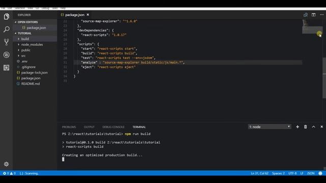
Task: Select the Terminal panel tab
Action: (x=139, y=127)
